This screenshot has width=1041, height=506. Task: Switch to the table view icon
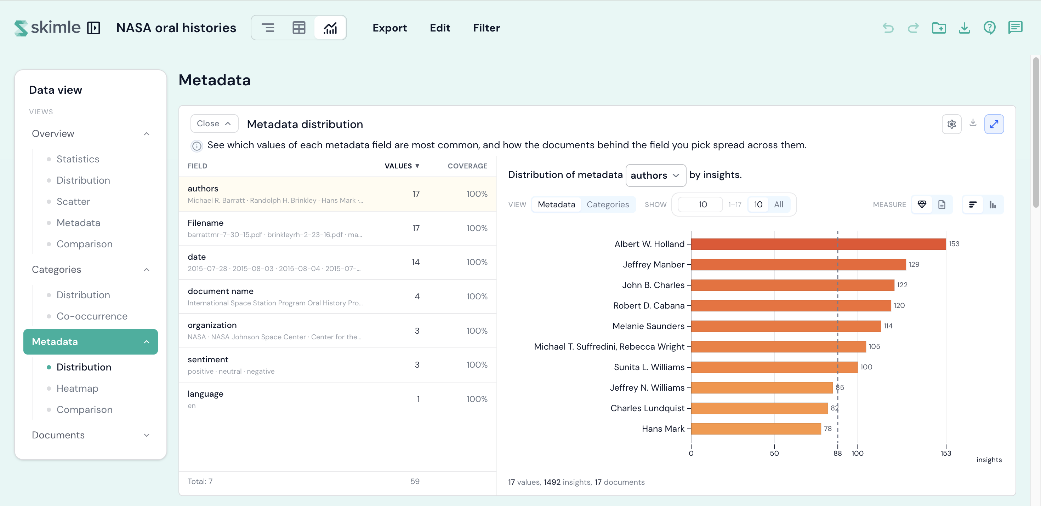(x=298, y=28)
